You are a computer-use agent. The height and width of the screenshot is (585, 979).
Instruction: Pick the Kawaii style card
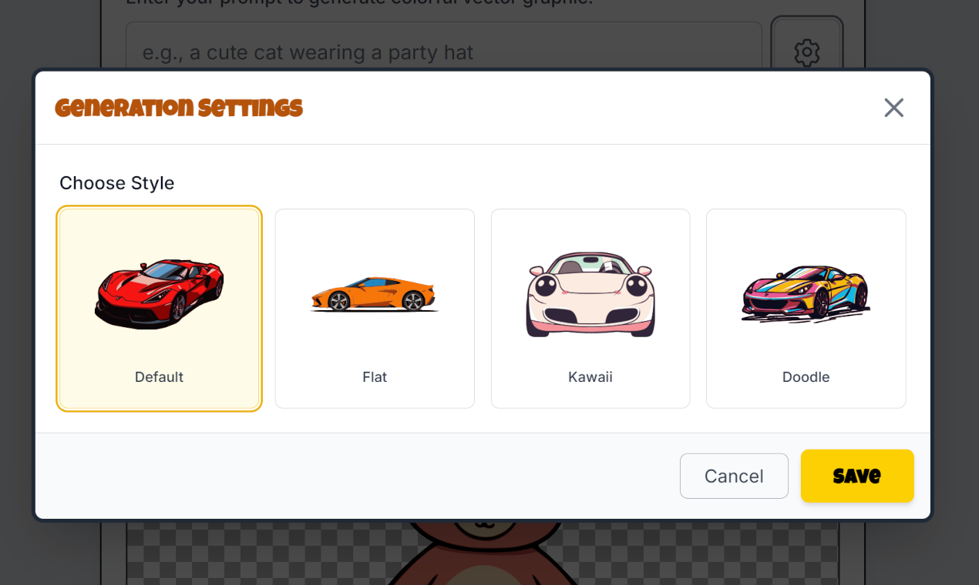coord(590,309)
